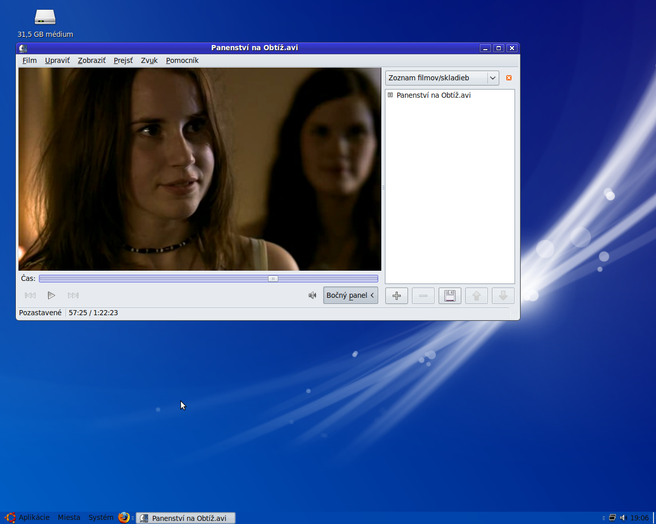Viewport: 656px width, 524px height.
Task: Open the Film menu
Action: pyautogui.click(x=29, y=60)
